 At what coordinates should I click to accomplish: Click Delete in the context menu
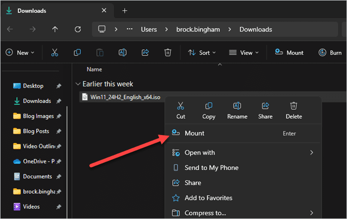pos(294,111)
